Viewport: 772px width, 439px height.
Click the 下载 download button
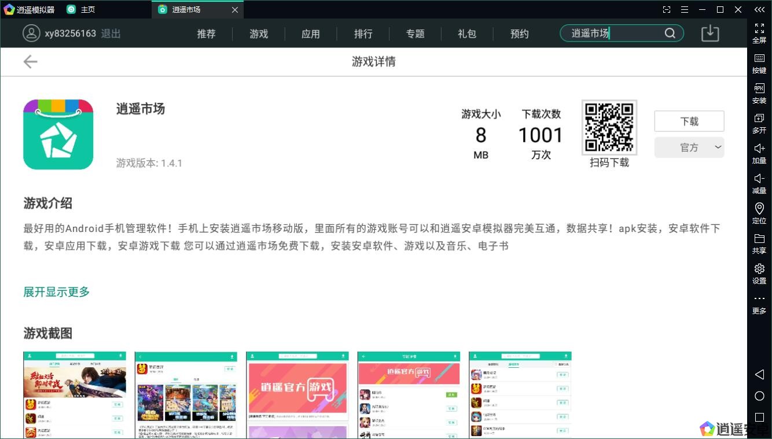point(689,121)
